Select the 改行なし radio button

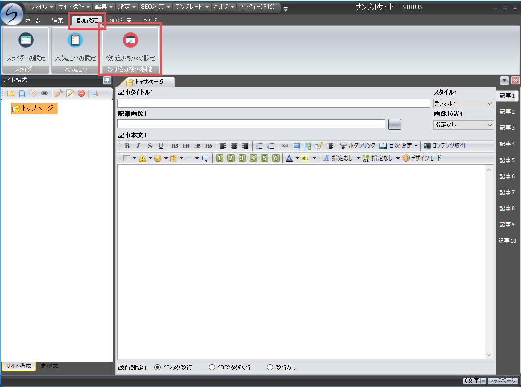coord(270,367)
